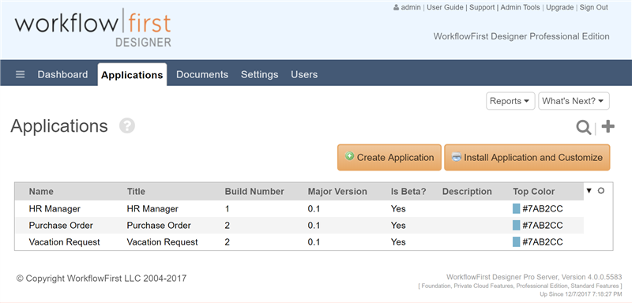
Task: Expand the Reports dropdown
Action: click(x=510, y=101)
